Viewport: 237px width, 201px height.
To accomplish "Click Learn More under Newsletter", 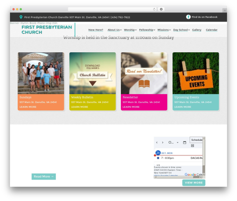I will 131,107.
